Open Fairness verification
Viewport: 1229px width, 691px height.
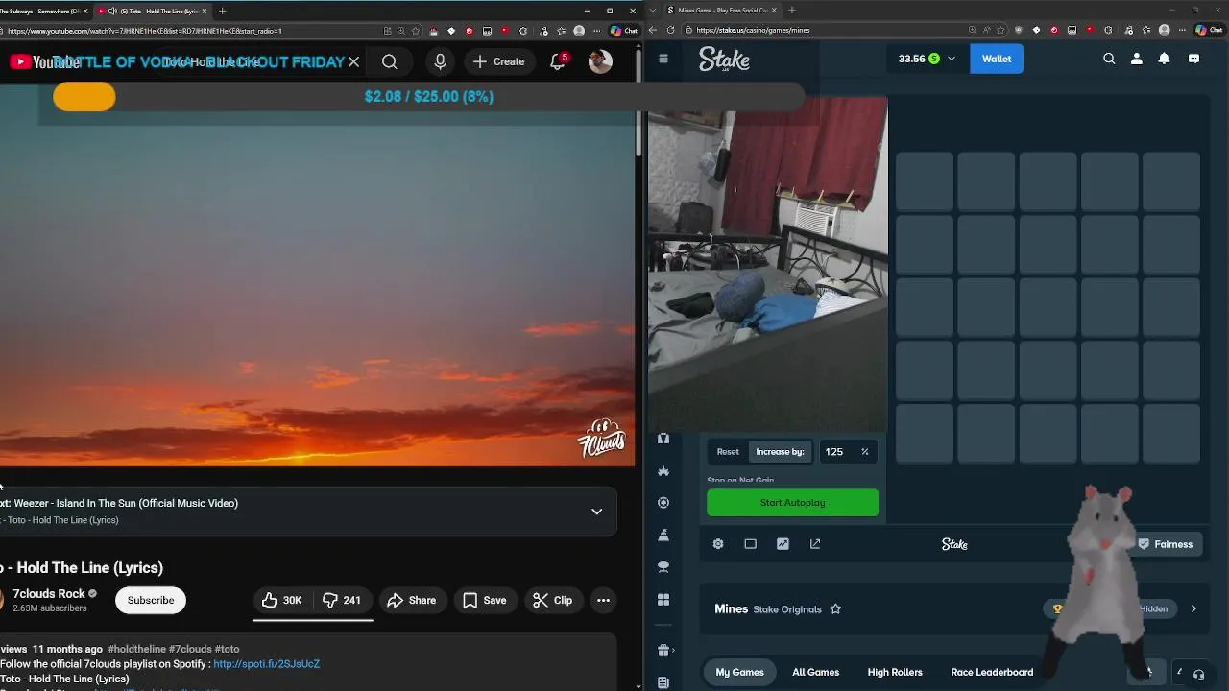tap(1165, 544)
